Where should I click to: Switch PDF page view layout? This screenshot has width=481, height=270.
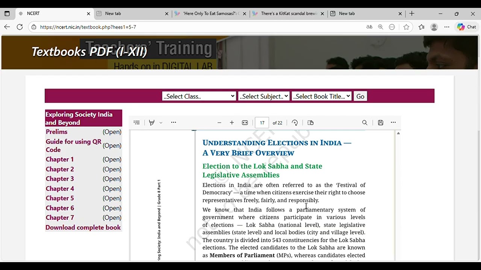pyautogui.click(x=310, y=123)
